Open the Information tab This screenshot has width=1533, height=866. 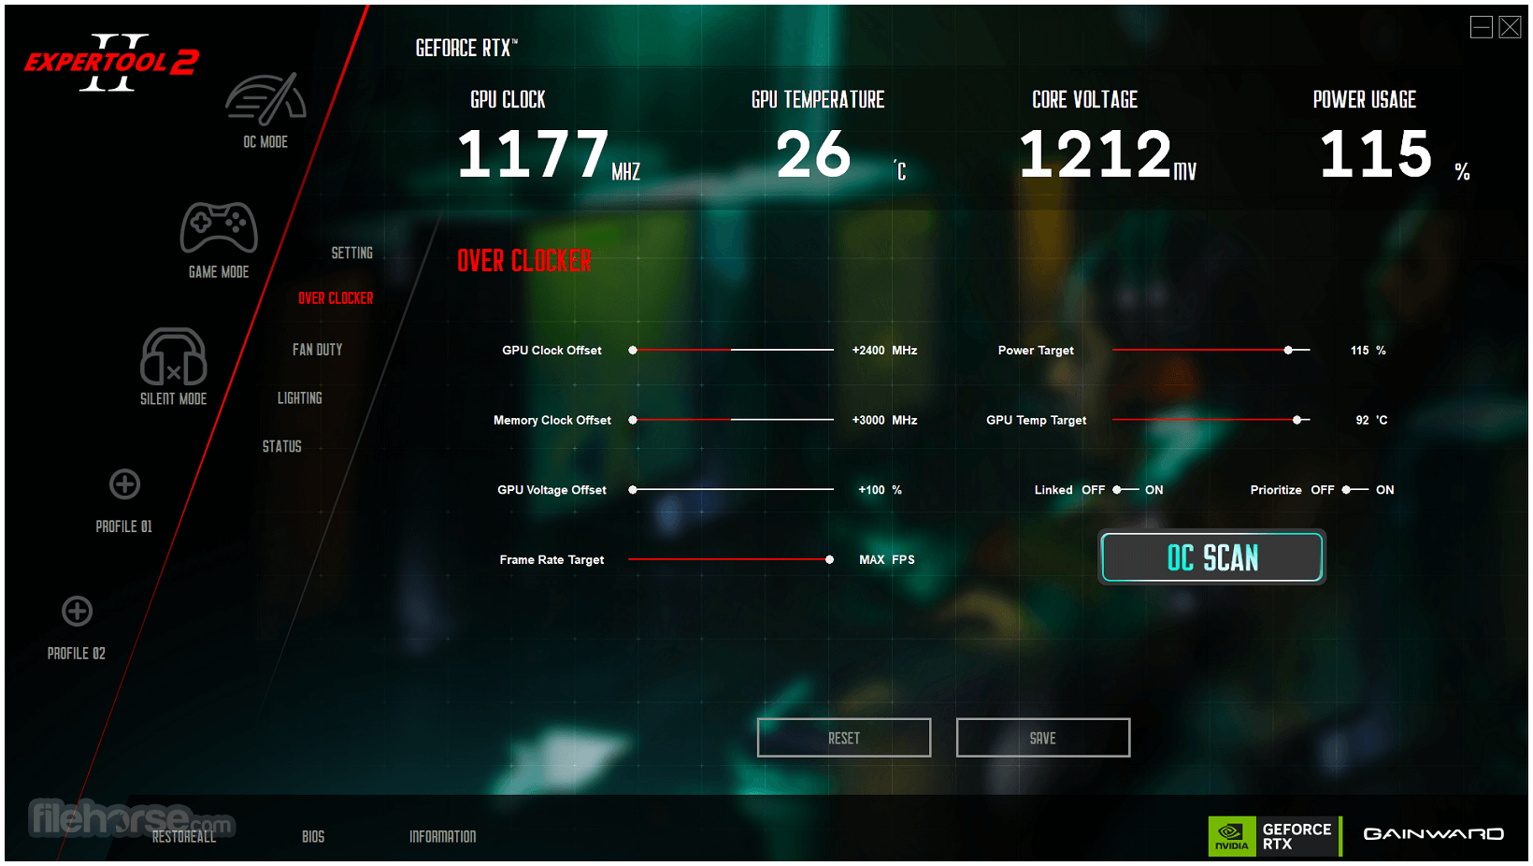tap(442, 837)
